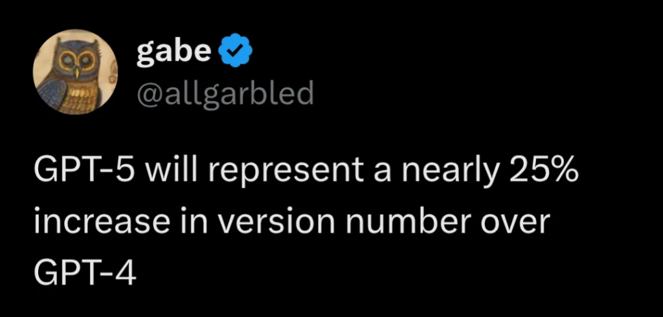Open the owl profile picture
663x317 pixels.
(x=76, y=72)
